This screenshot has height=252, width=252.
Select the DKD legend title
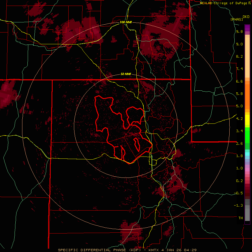point(246,17)
